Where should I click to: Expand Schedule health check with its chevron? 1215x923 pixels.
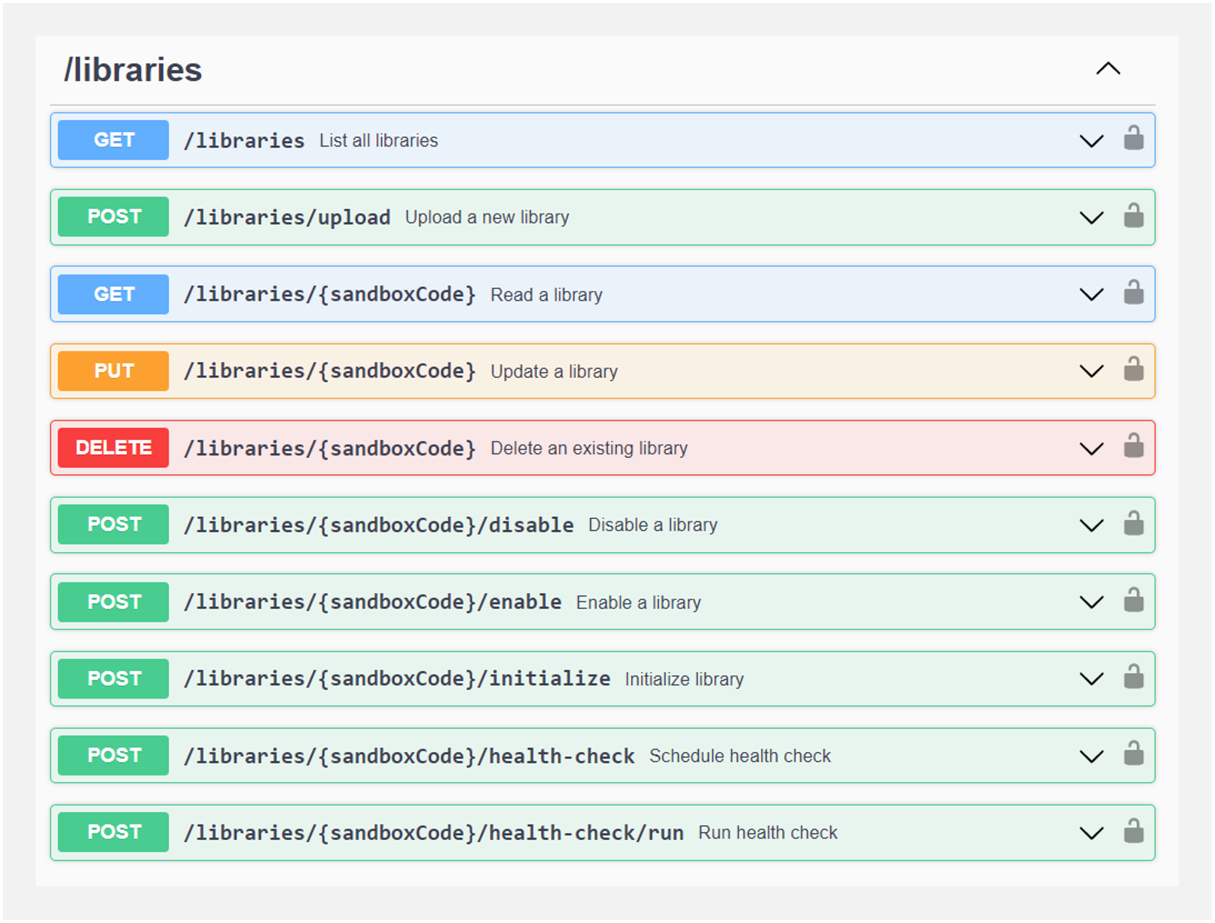(1091, 757)
